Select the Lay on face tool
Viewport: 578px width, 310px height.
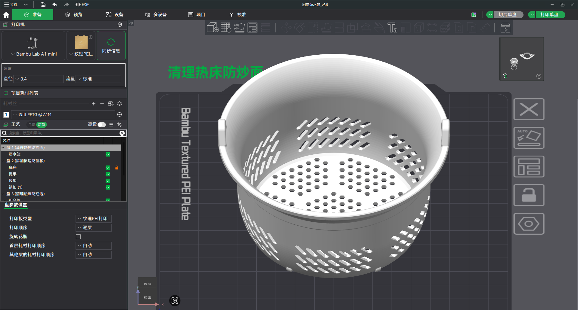point(326,28)
